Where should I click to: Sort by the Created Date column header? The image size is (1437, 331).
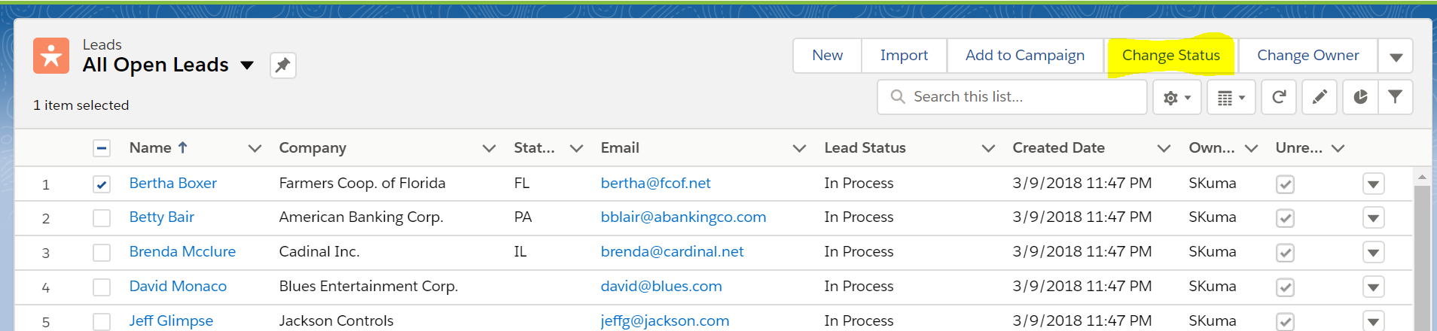pyautogui.click(x=1058, y=148)
